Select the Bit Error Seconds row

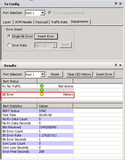tap(38, 139)
